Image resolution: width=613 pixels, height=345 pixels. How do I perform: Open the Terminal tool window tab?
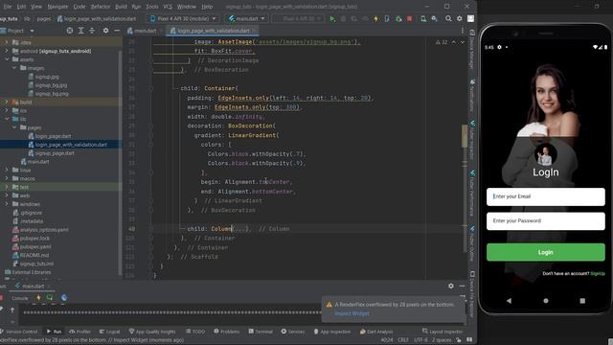[261, 332]
